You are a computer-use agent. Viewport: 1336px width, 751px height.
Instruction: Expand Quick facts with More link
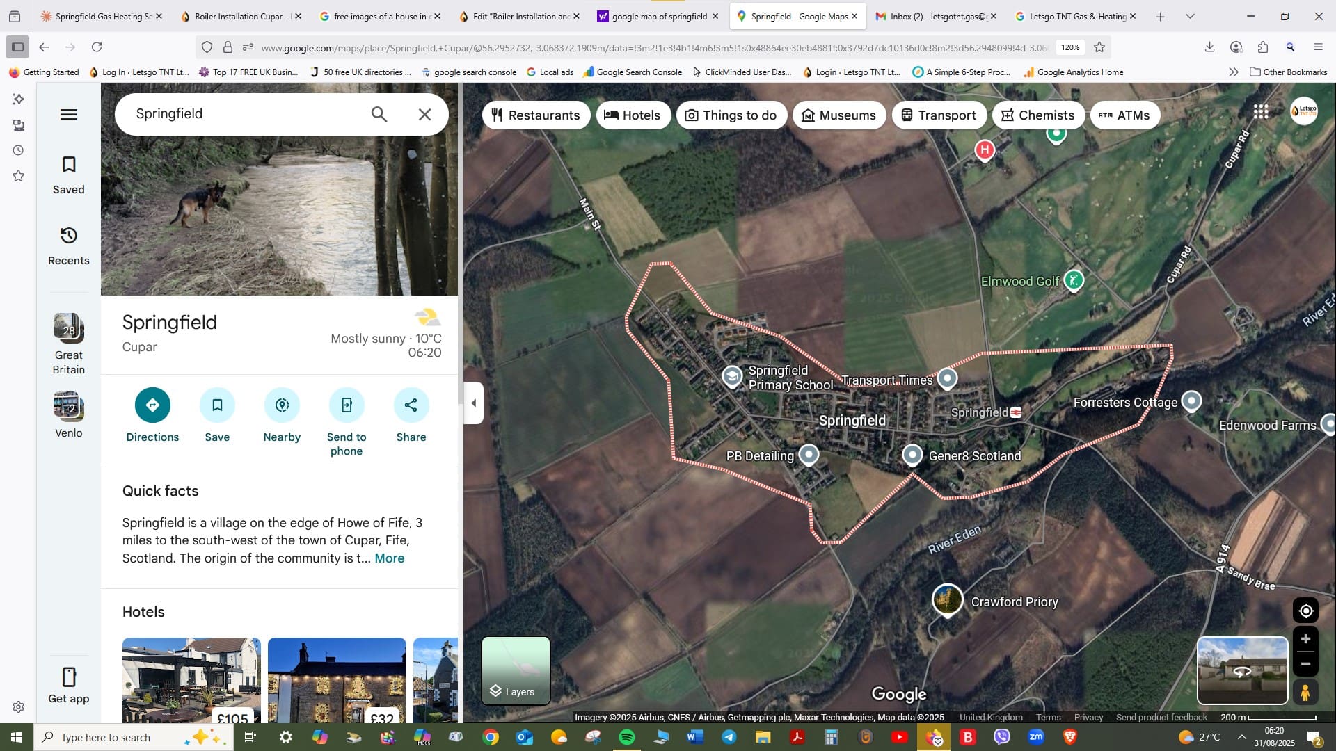coord(390,558)
